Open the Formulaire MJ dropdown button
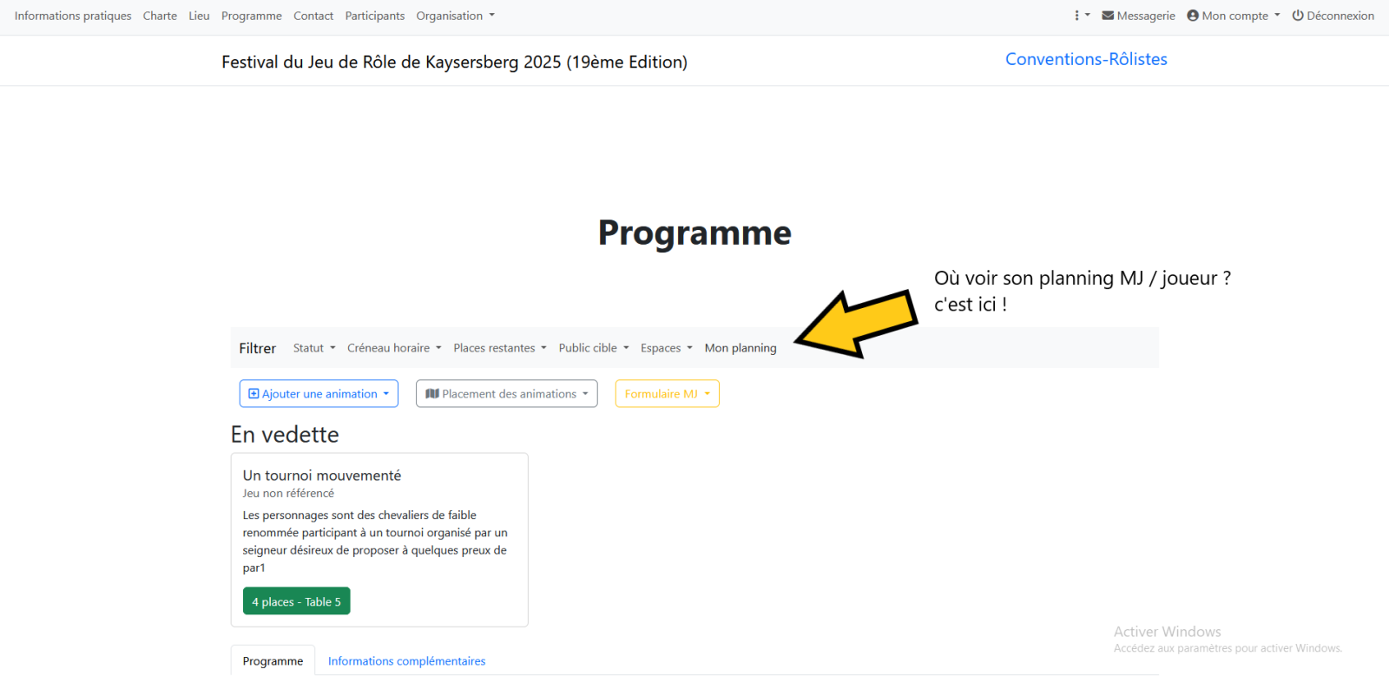 click(667, 394)
